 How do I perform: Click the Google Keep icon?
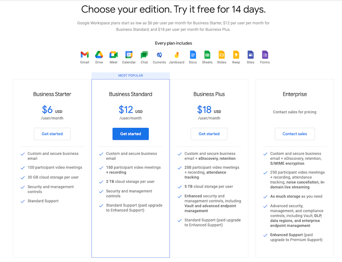[236, 55]
